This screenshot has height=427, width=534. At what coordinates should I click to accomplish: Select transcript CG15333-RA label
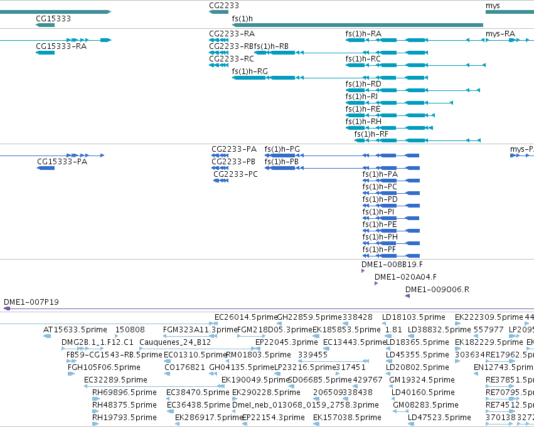point(61,46)
